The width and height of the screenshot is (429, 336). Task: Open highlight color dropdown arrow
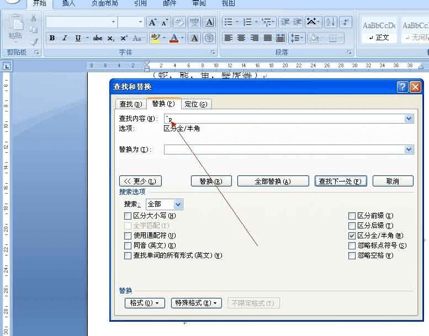[x=164, y=38]
